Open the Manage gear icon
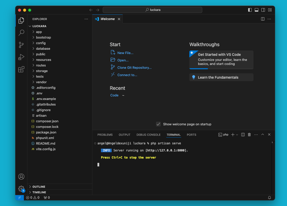This screenshot has height=206, width=287. pyautogui.click(x=21, y=188)
